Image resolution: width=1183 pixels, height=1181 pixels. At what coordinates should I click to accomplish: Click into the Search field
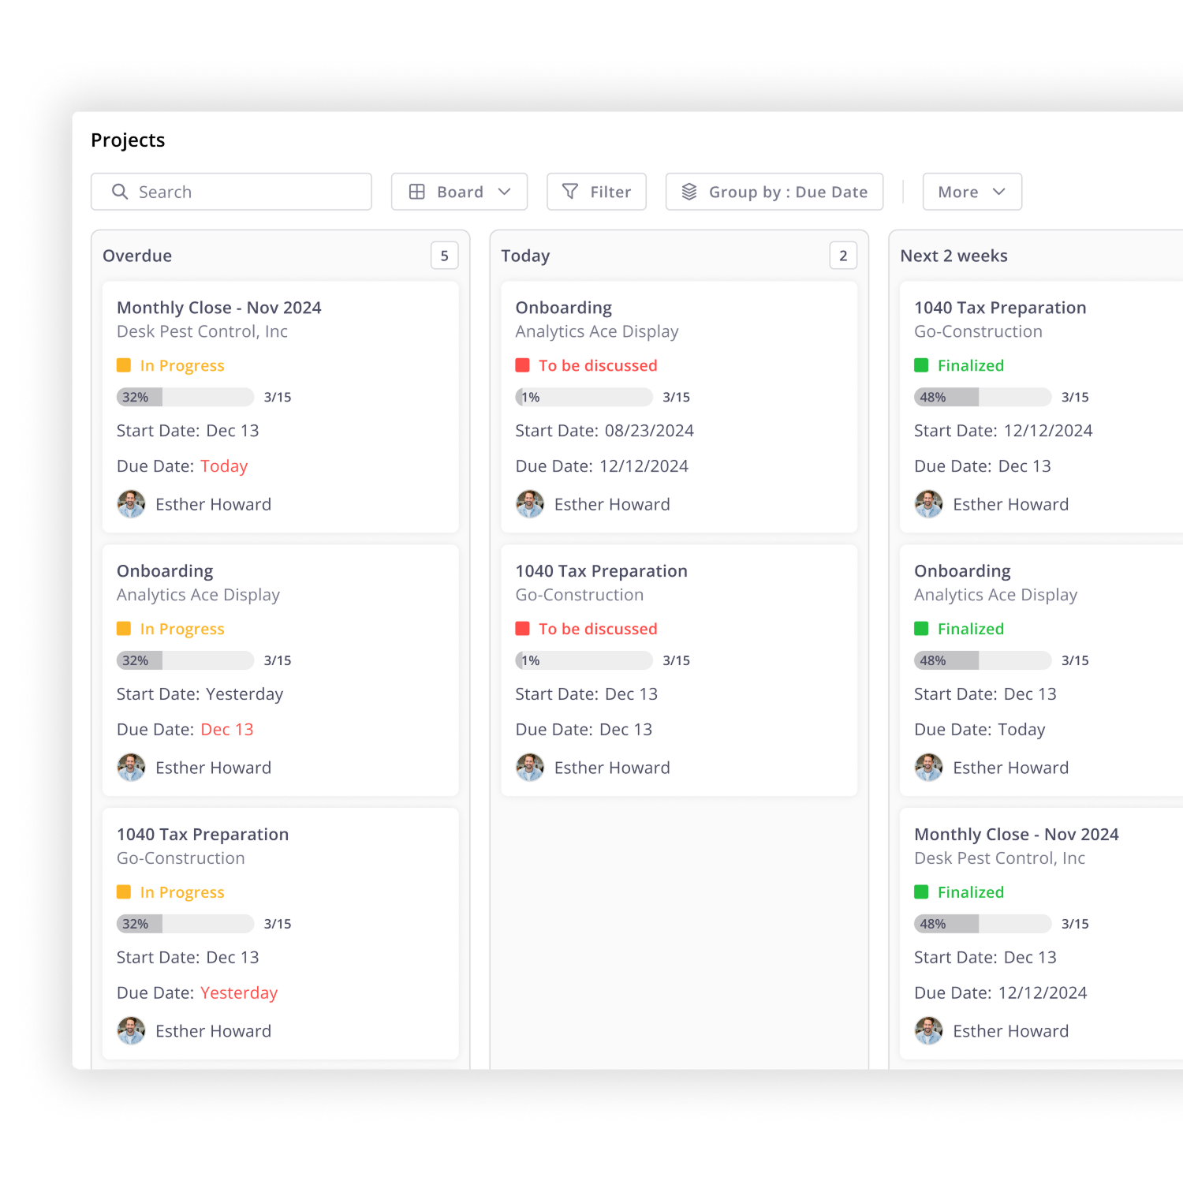click(231, 192)
